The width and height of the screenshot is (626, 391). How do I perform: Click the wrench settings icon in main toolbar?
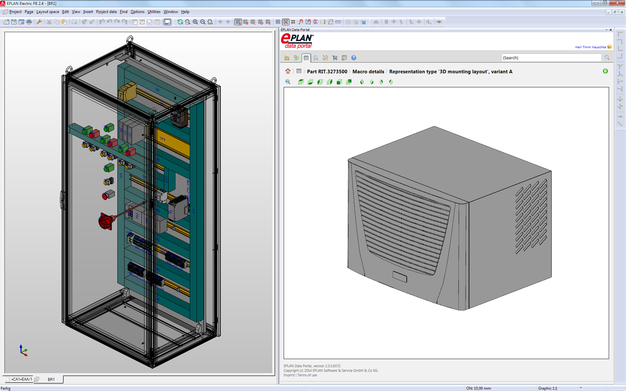39,22
